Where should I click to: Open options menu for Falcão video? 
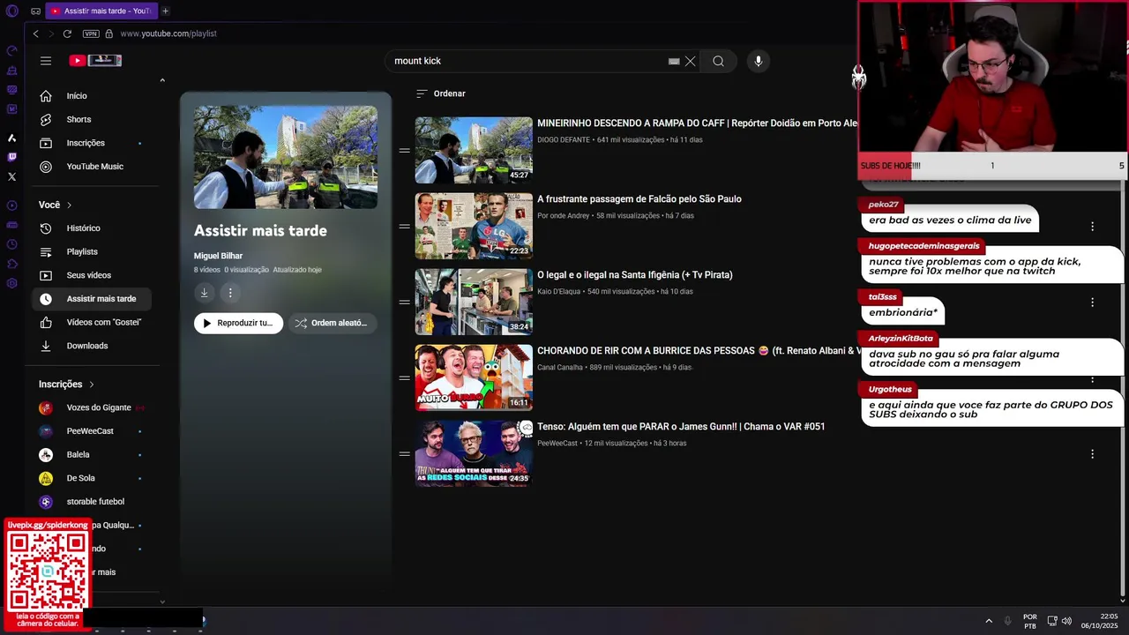[x=1092, y=227]
